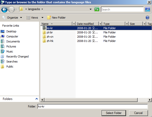Image resolution: width=152 pixels, height=117 pixels.
Task: Click the greyed Forward arrow button
Action: click(11, 9)
